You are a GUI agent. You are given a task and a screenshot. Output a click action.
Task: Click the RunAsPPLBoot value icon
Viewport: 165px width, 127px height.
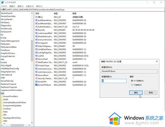[x=36, y=85]
